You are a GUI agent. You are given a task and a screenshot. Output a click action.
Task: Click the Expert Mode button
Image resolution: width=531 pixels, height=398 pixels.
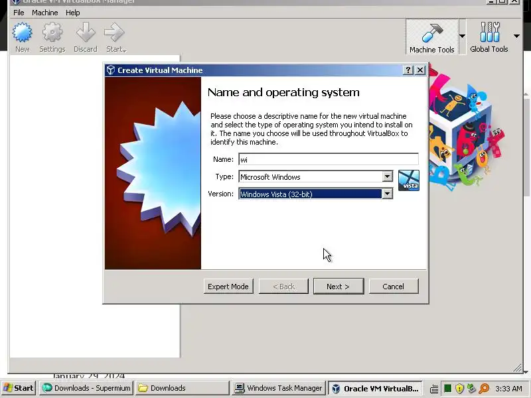(x=228, y=287)
